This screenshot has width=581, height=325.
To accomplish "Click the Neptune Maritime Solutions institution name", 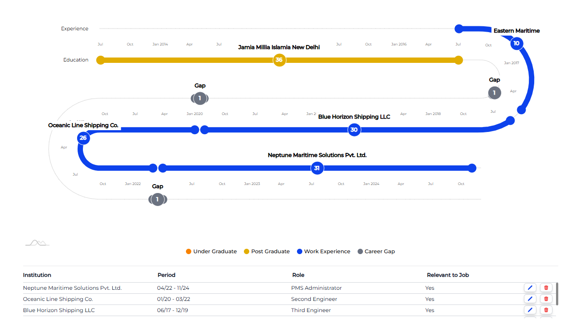I will [72, 288].
